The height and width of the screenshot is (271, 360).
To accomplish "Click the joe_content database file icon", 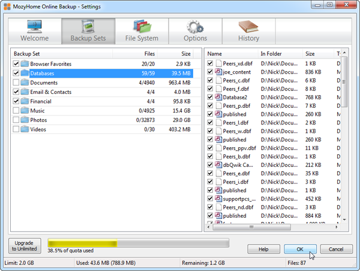I will (x=218, y=72).
